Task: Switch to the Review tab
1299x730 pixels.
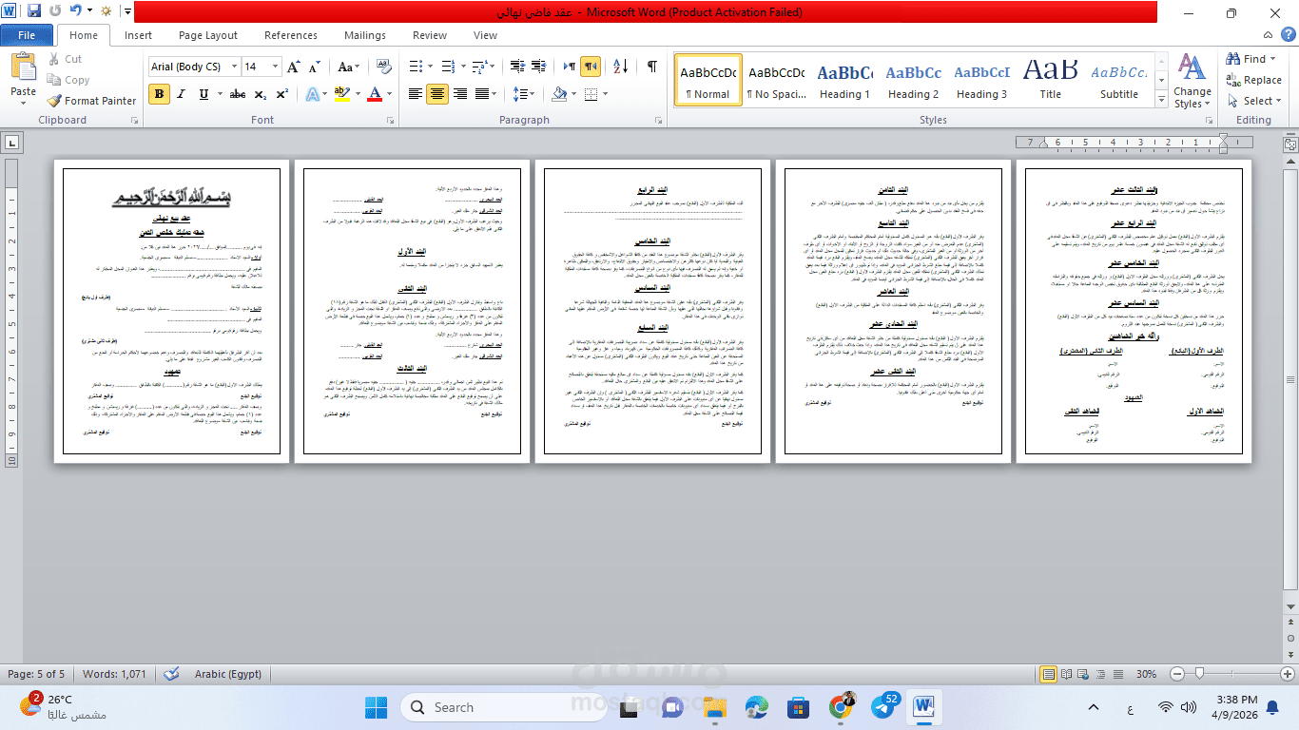Action: [430, 35]
